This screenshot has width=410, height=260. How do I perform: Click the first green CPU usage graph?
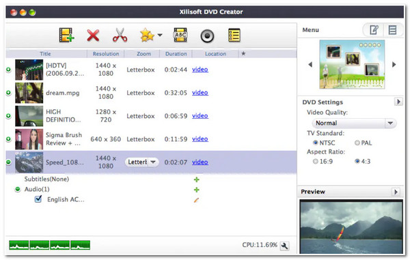[x=19, y=245]
